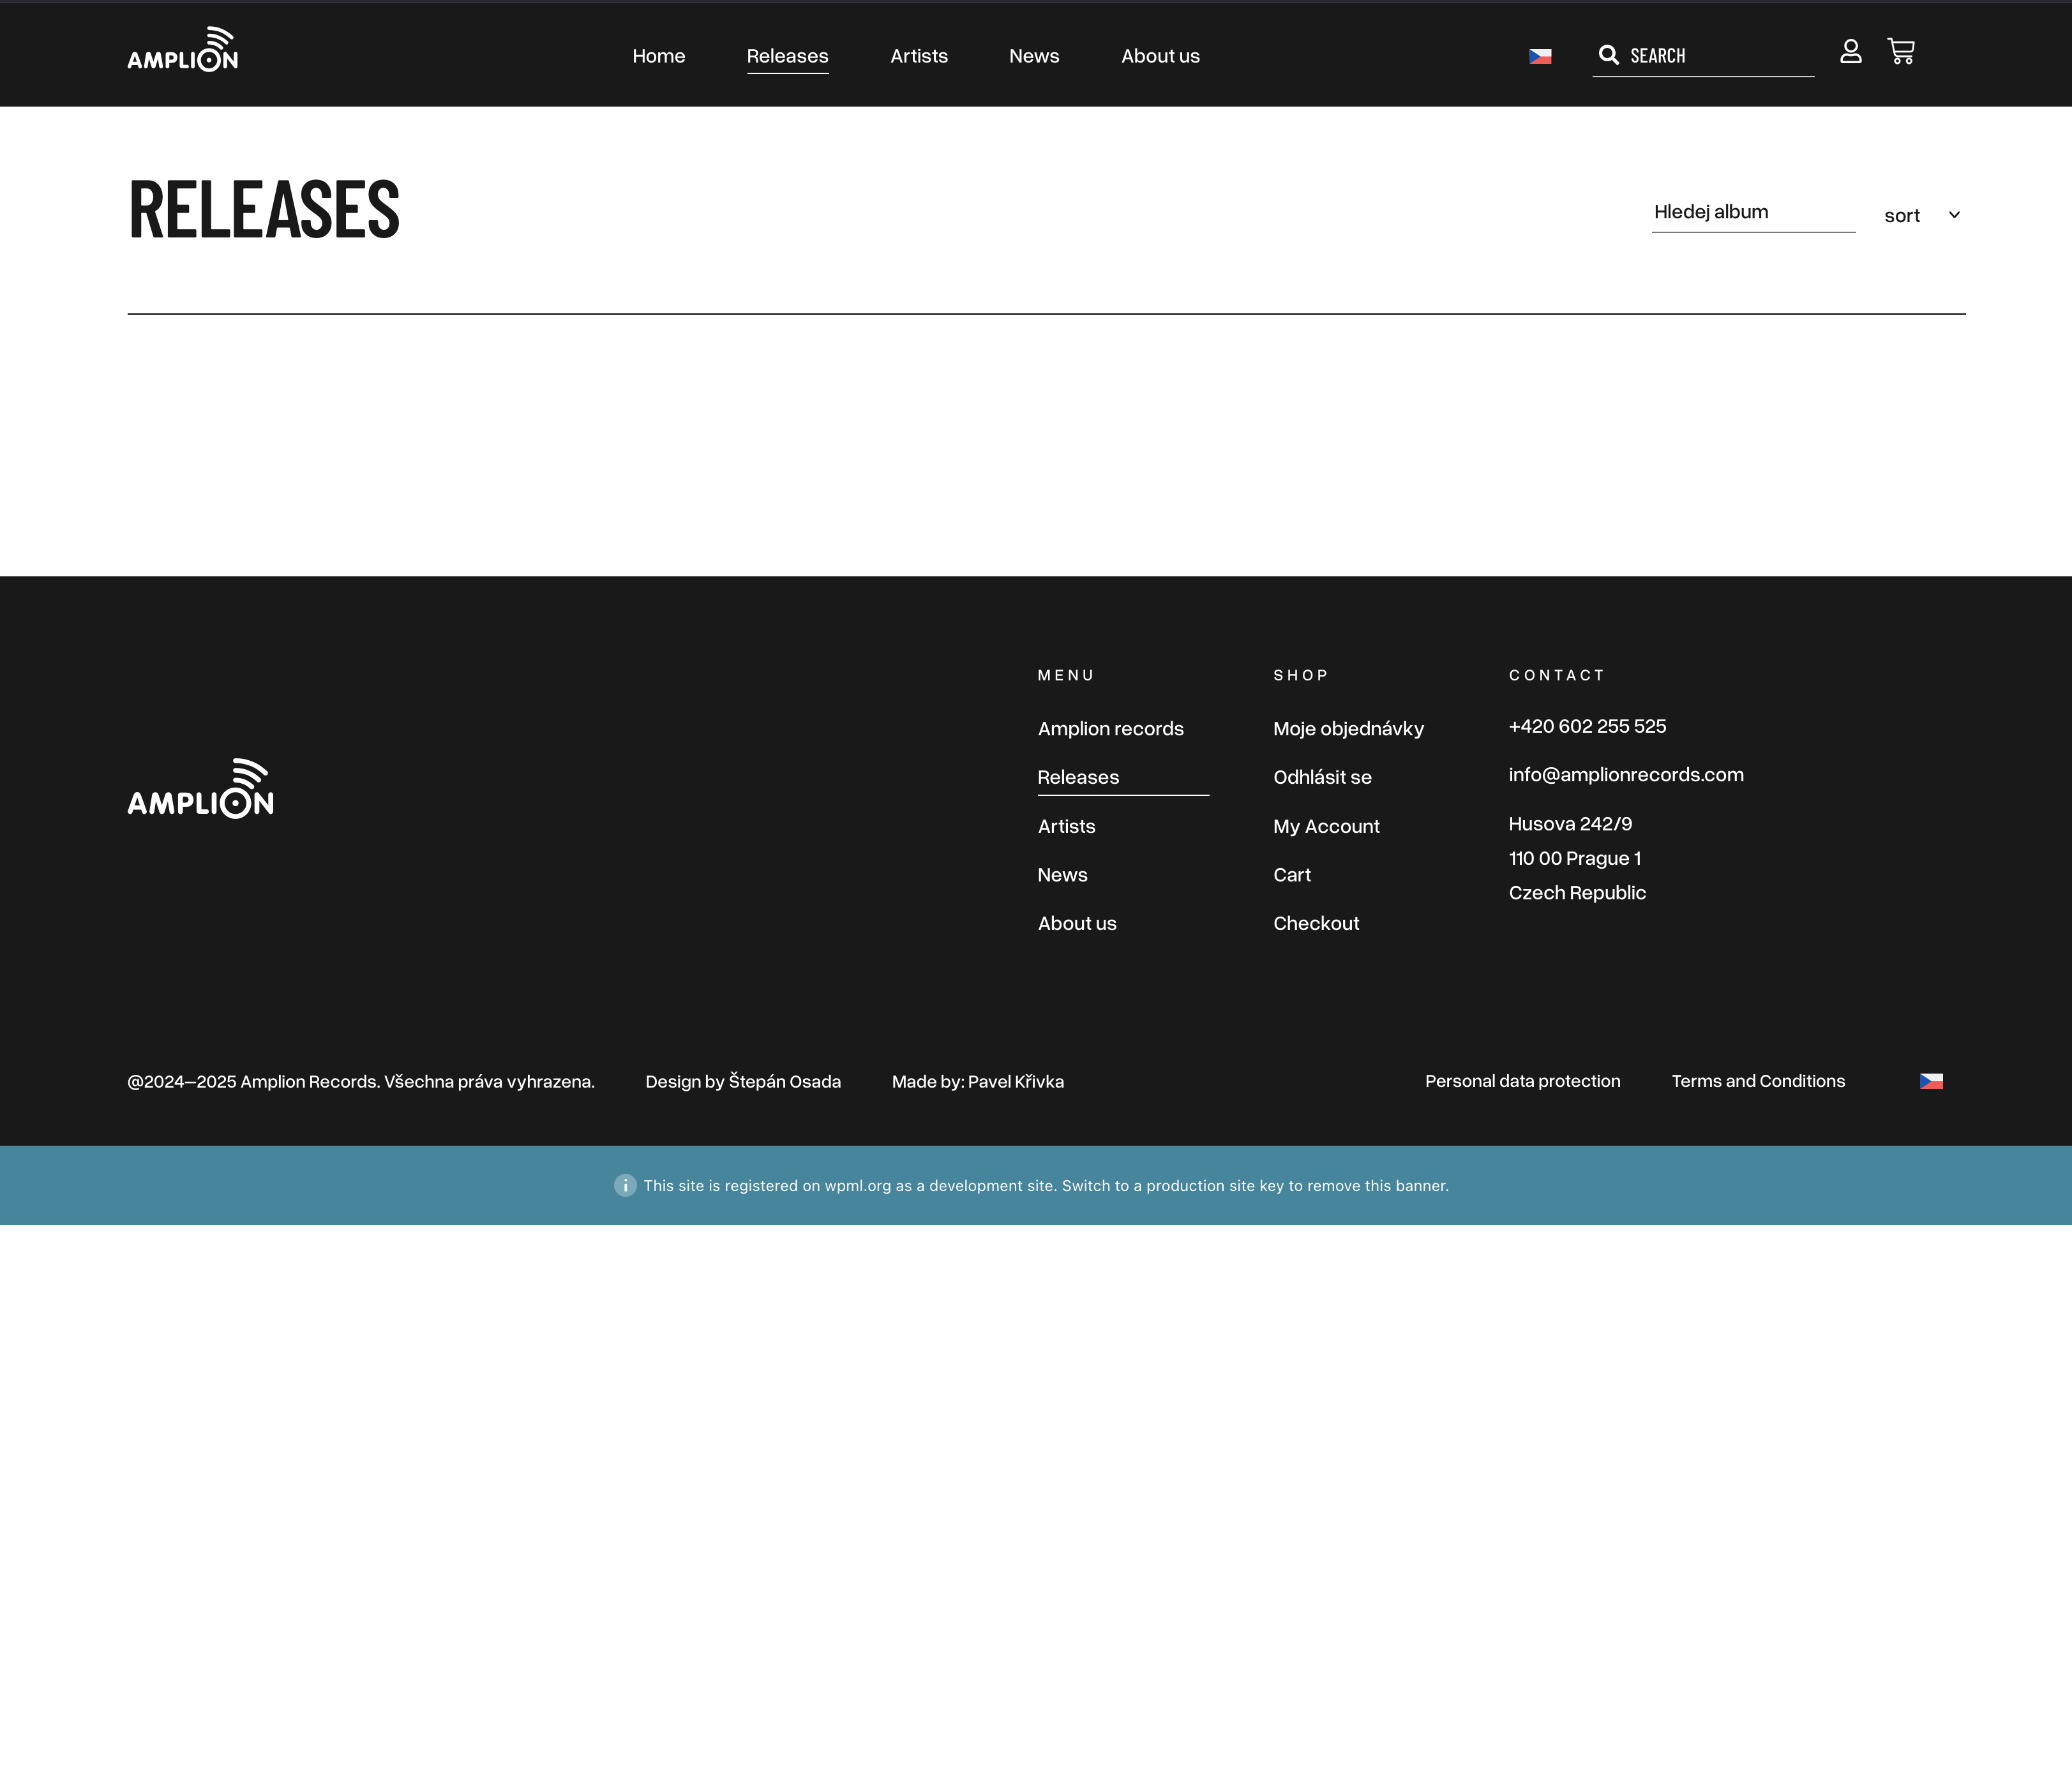Click the Hledej album search field
2072x1791 pixels.
[1753, 212]
